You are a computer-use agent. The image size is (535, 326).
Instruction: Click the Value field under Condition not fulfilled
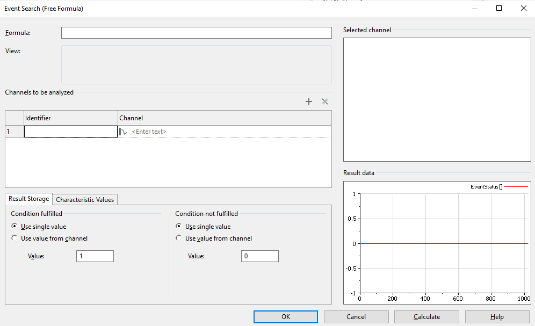[x=259, y=256]
